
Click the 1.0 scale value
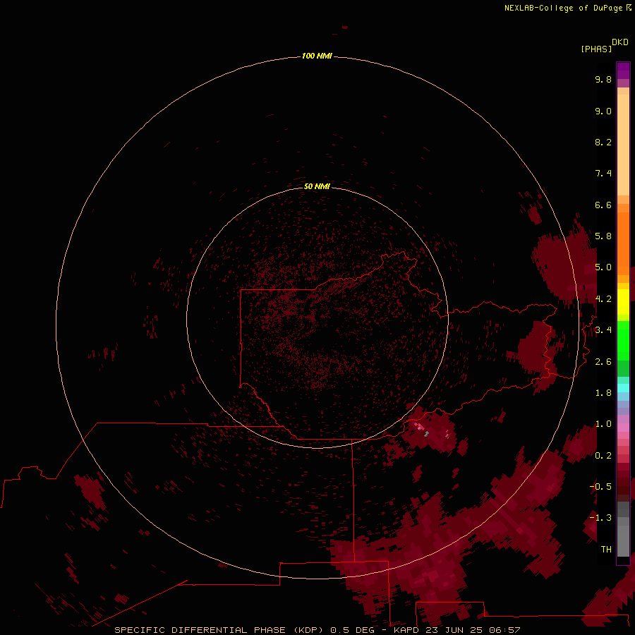pyautogui.click(x=603, y=425)
